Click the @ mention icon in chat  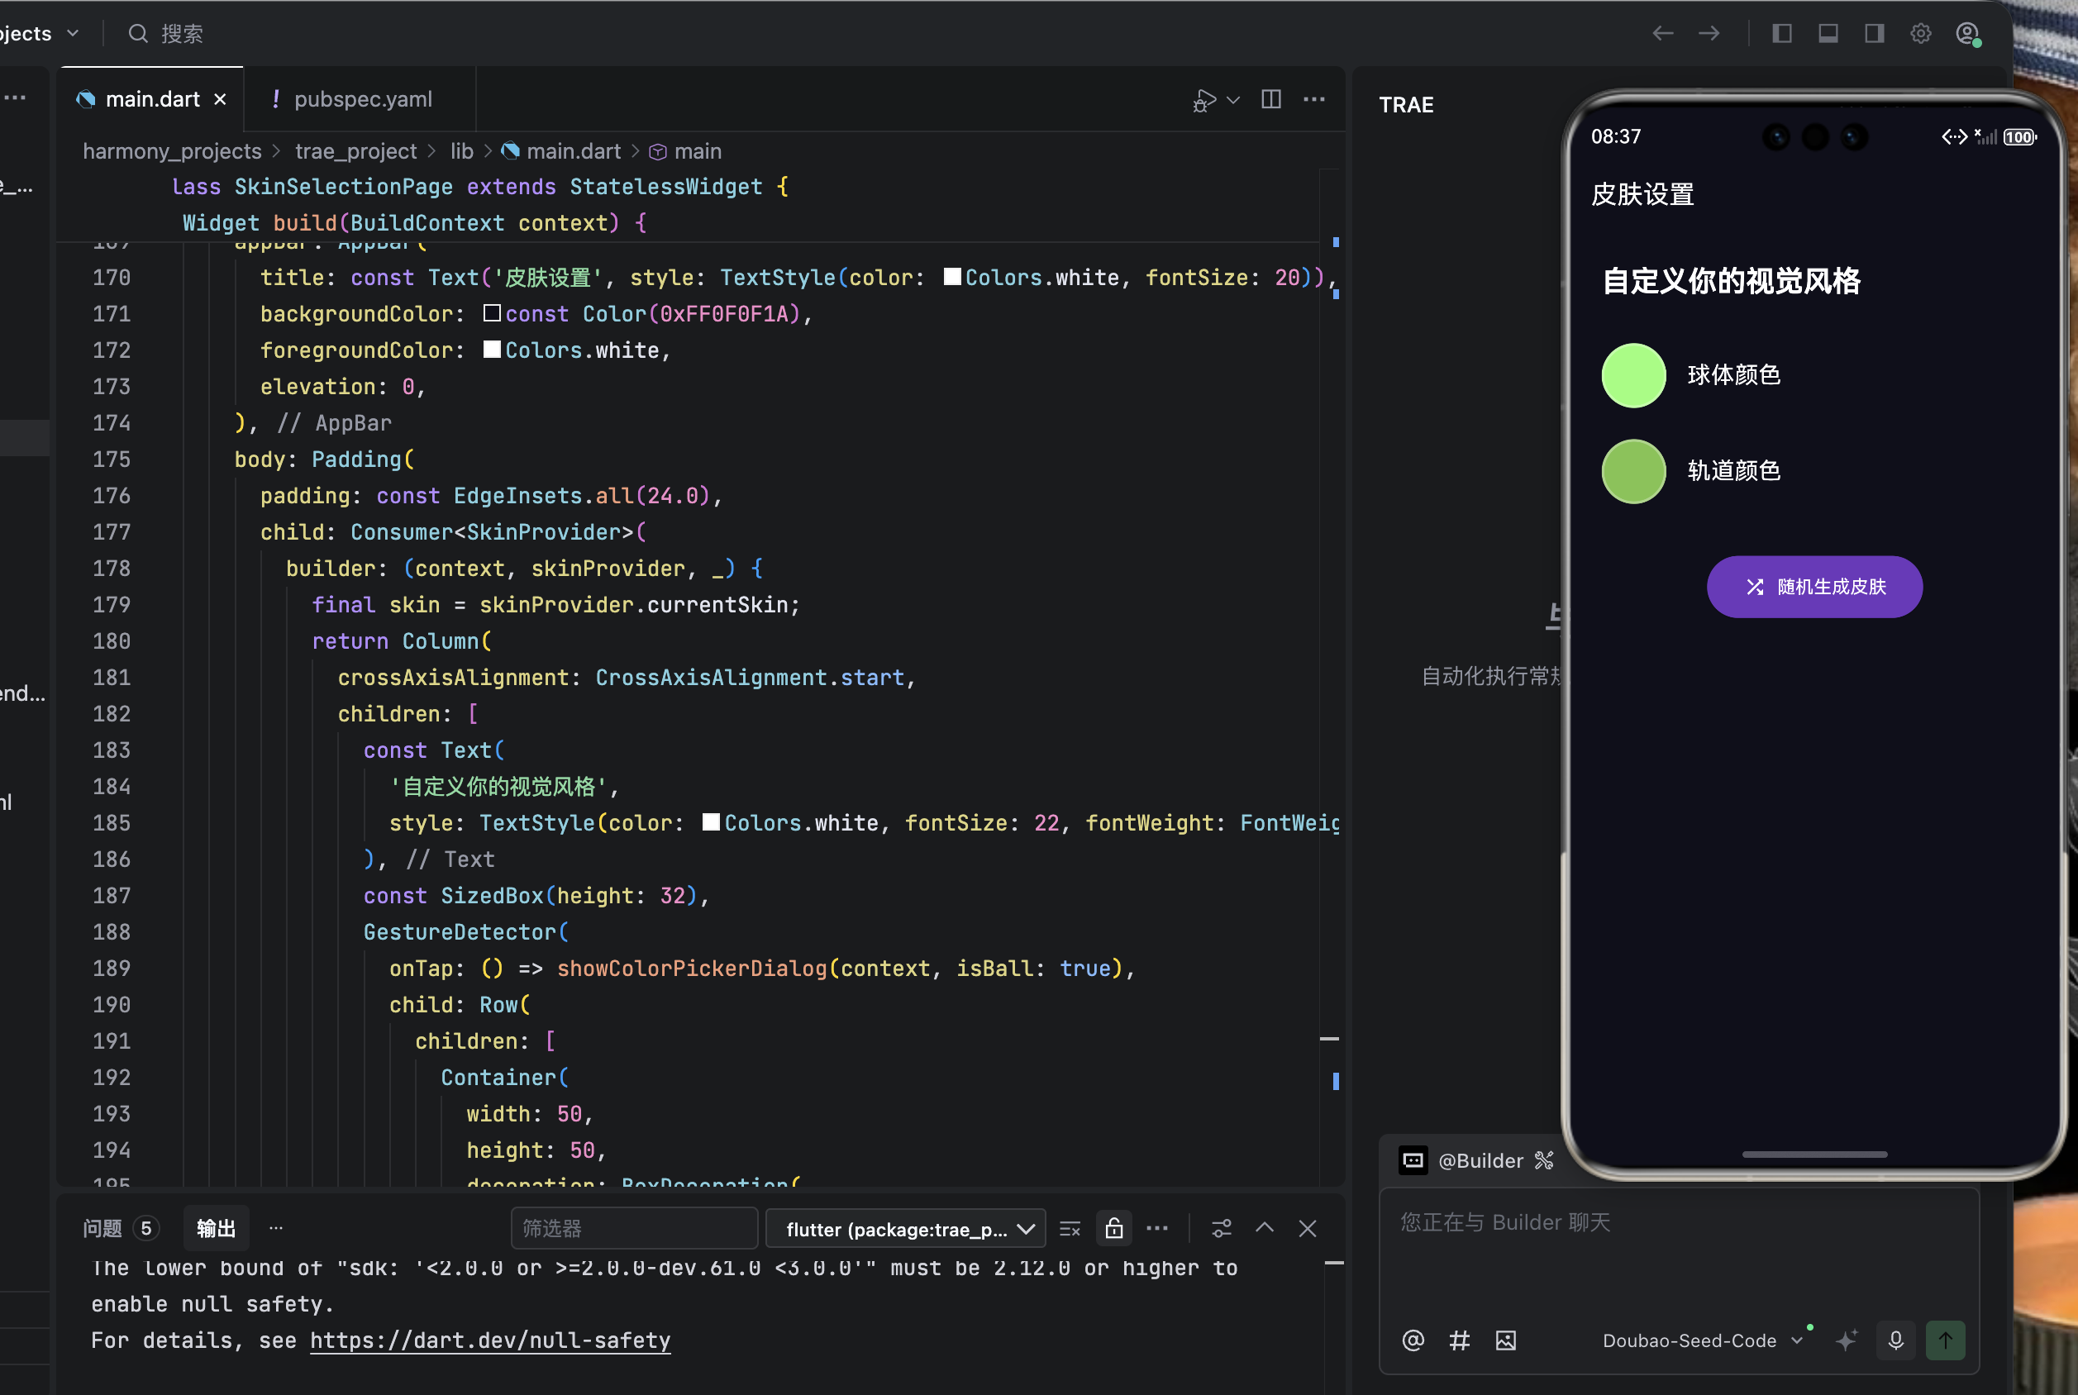[x=1413, y=1340]
